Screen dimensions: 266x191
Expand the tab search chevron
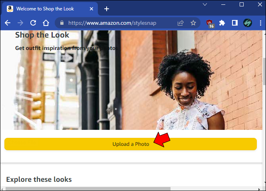tap(205, 4)
